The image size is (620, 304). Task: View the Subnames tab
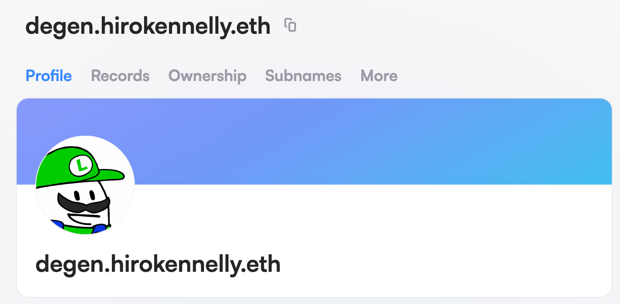click(x=303, y=76)
